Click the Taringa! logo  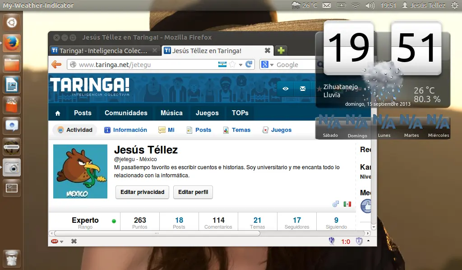coord(90,87)
